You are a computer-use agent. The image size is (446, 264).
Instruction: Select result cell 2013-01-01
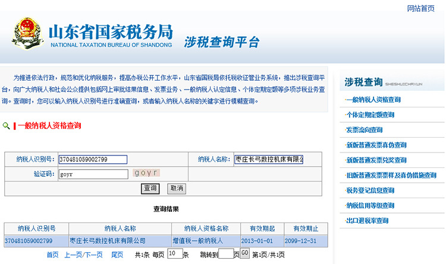pos(262,241)
